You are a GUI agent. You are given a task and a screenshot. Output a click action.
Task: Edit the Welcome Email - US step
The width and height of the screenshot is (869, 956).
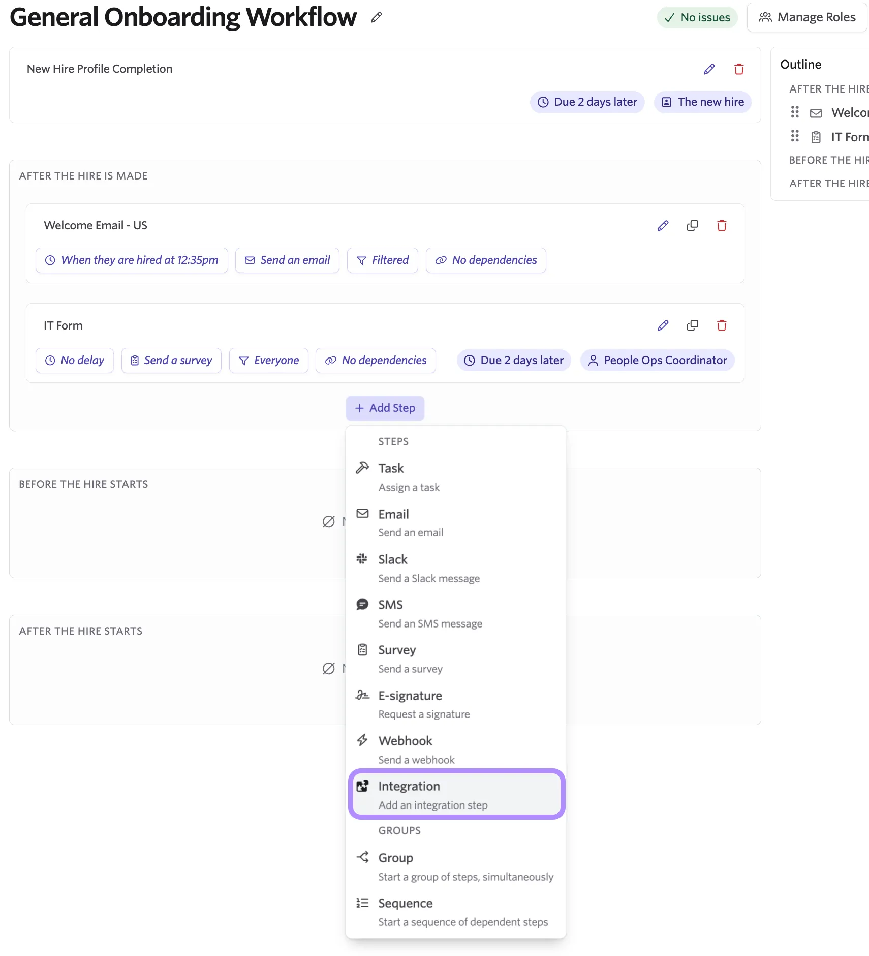pos(663,226)
